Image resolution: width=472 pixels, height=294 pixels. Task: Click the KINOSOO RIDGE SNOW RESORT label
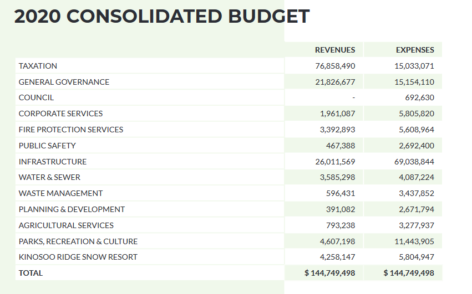click(x=78, y=257)
